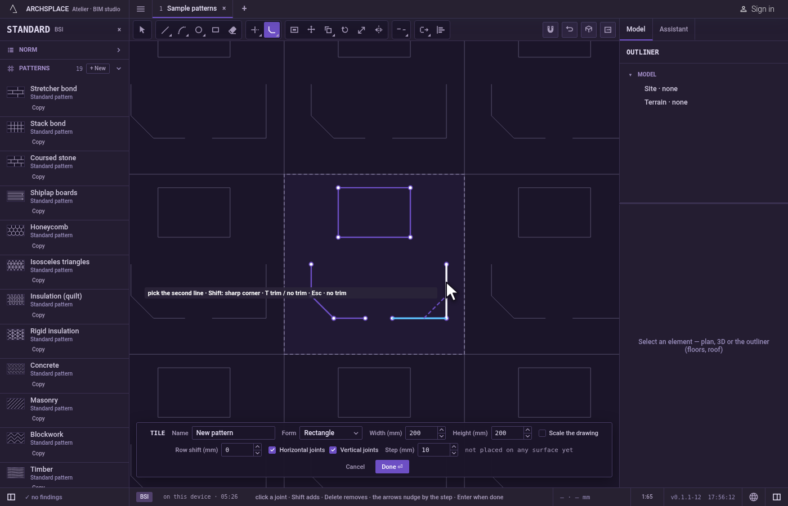
Task: Select the Sample patterns tab
Action: [191, 8]
